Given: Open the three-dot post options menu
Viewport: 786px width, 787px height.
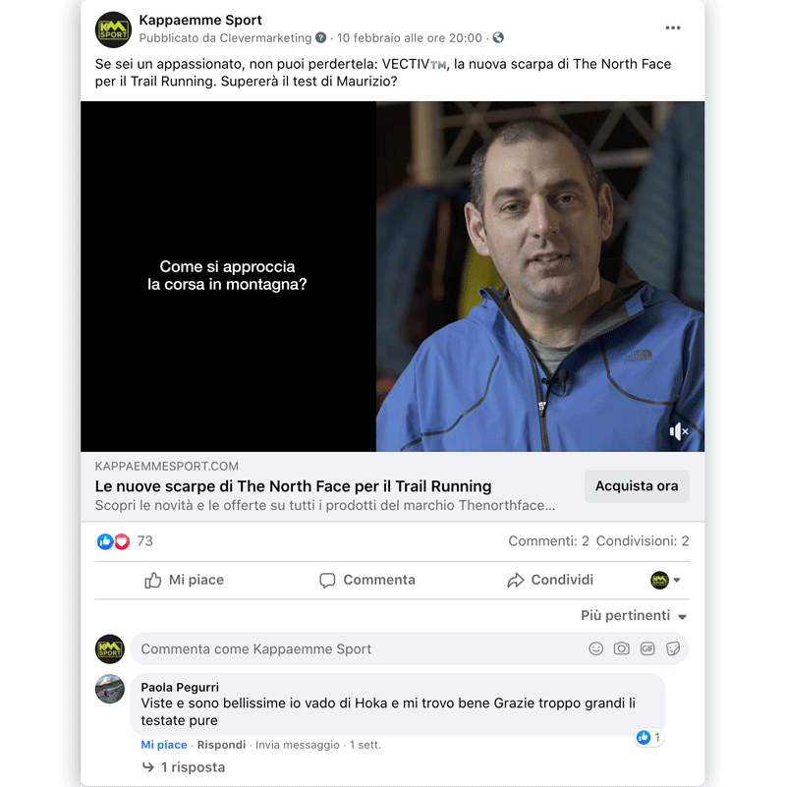Looking at the screenshot, I should (x=673, y=28).
